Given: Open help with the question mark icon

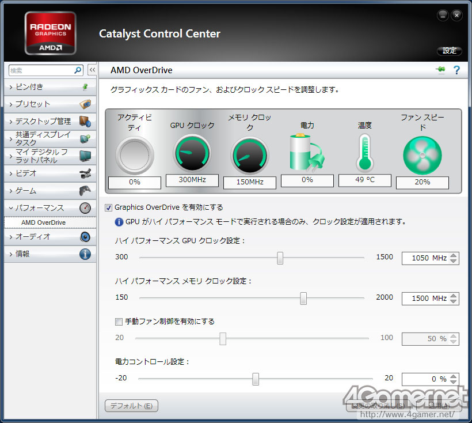Looking at the screenshot, I should coord(456,70).
